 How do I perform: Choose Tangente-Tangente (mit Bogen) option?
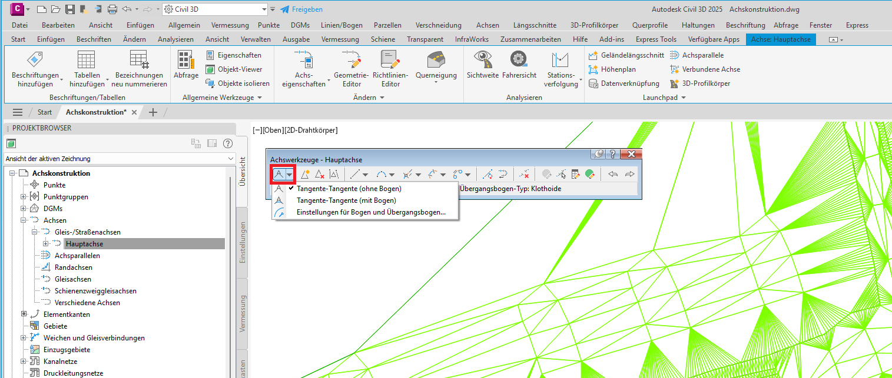click(x=346, y=200)
